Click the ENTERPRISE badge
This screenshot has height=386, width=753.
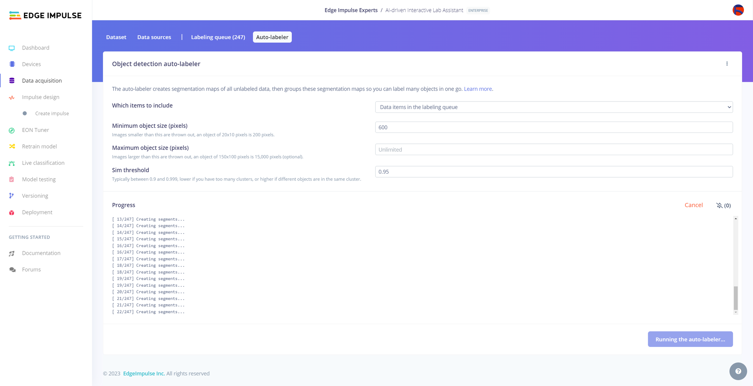[478, 10]
